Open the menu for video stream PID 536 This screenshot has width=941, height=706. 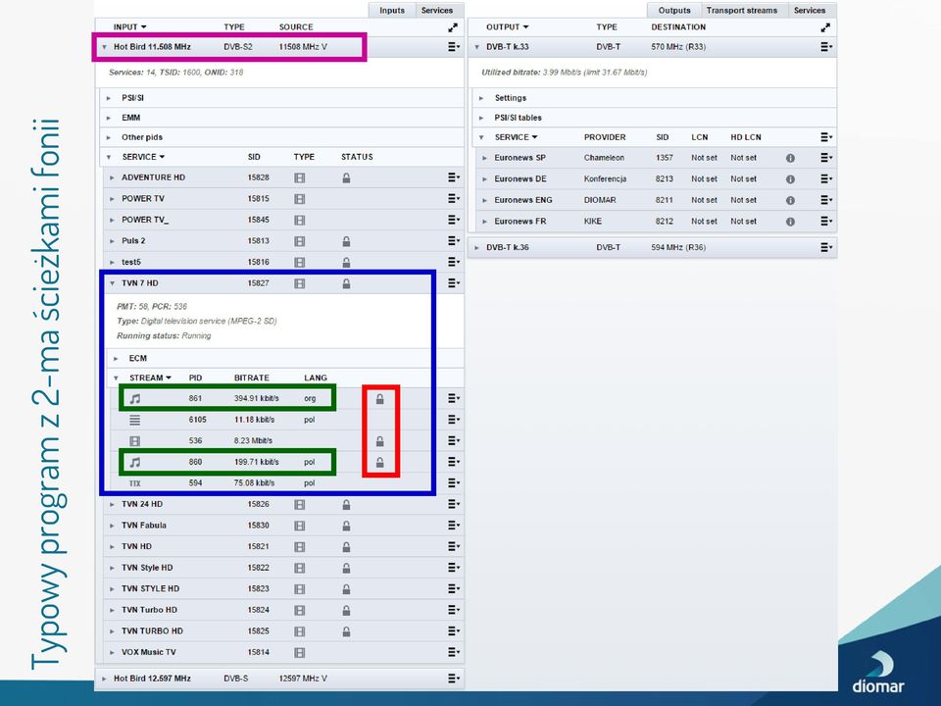click(x=453, y=440)
